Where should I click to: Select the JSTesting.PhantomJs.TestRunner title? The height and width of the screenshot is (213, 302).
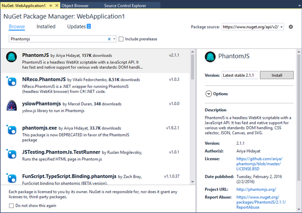pos(61,152)
